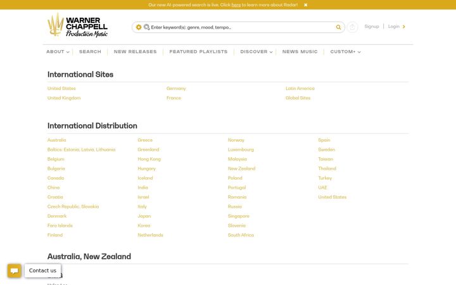Select Japan distribution link
Image resolution: width=456 pixels, height=285 pixels.
(x=144, y=216)
